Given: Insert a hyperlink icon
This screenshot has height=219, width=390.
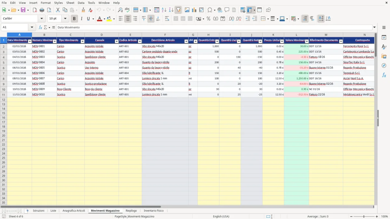Looking at the screenshot, I should tap(220, 10).
